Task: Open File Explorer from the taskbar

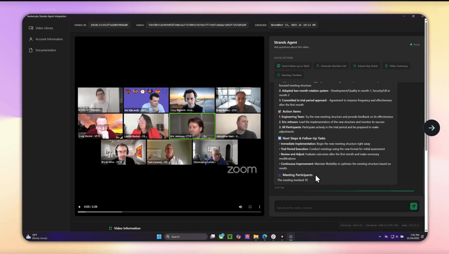Action: pos(256,237)
